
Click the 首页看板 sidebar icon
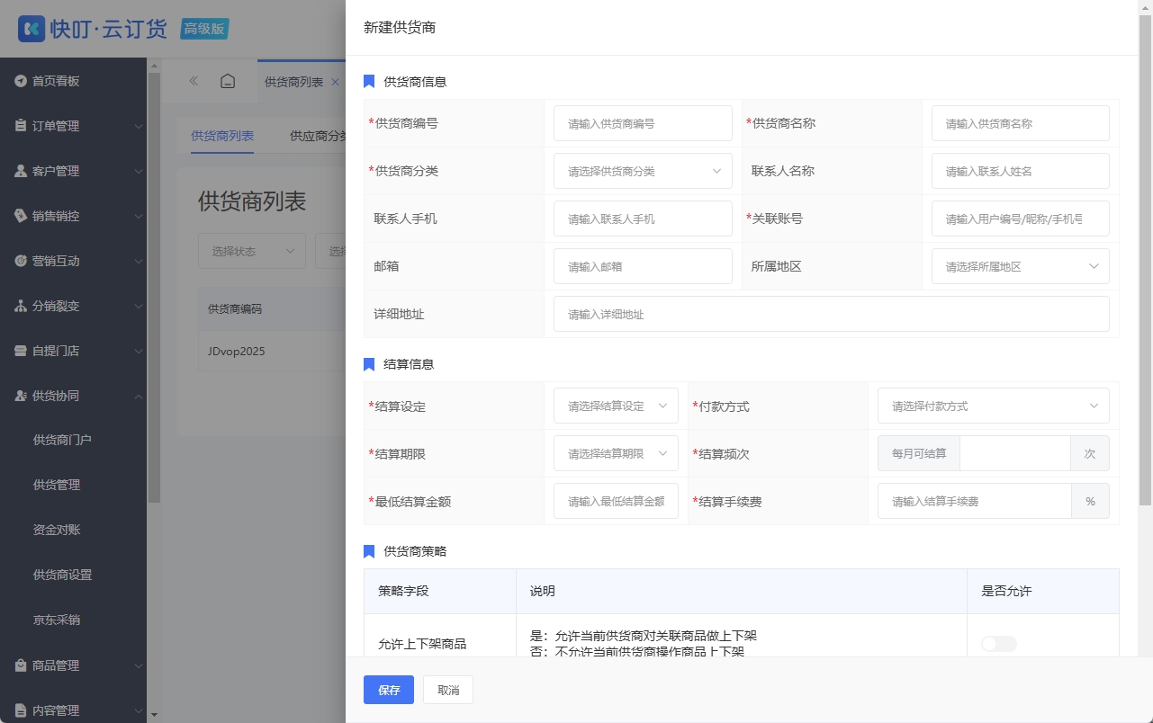click(21, 81)
